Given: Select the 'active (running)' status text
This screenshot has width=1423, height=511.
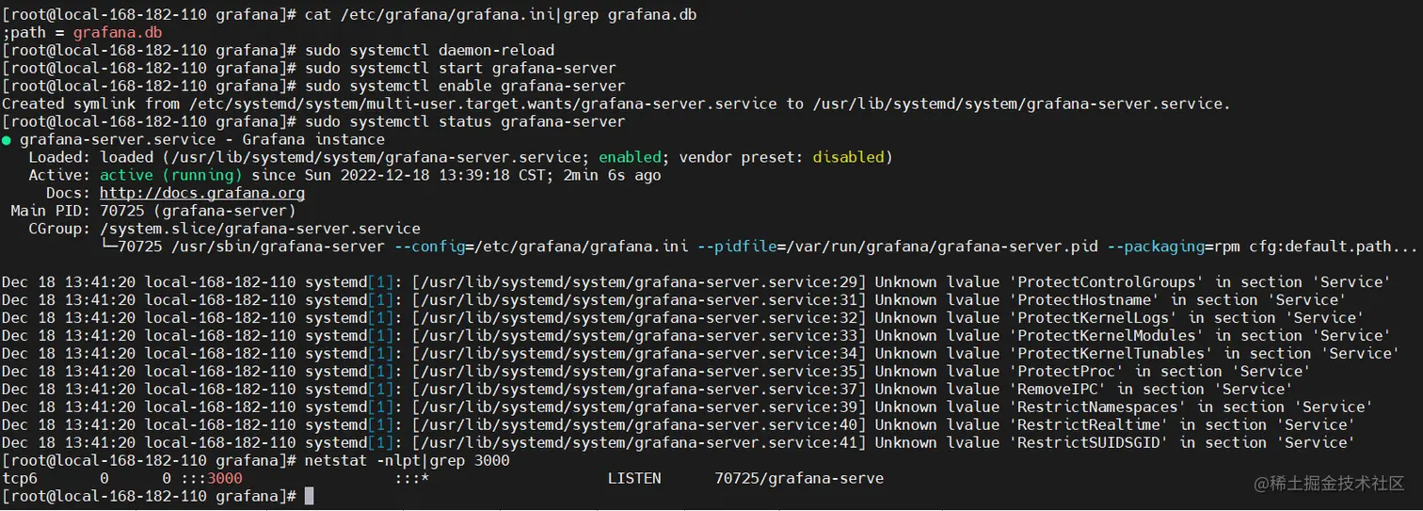Looking at the screenshot, I should coord(170,175).
